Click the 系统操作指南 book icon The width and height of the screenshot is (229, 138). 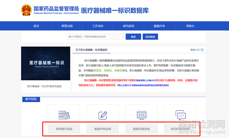coord(64,115)
